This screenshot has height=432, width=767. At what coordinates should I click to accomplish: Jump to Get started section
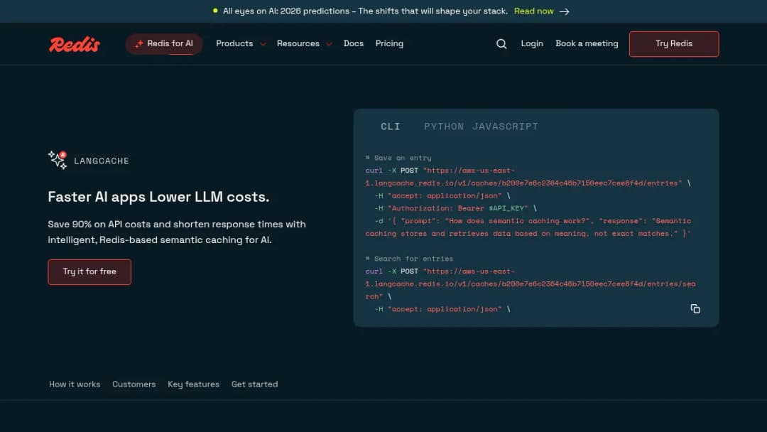(254, 384)
